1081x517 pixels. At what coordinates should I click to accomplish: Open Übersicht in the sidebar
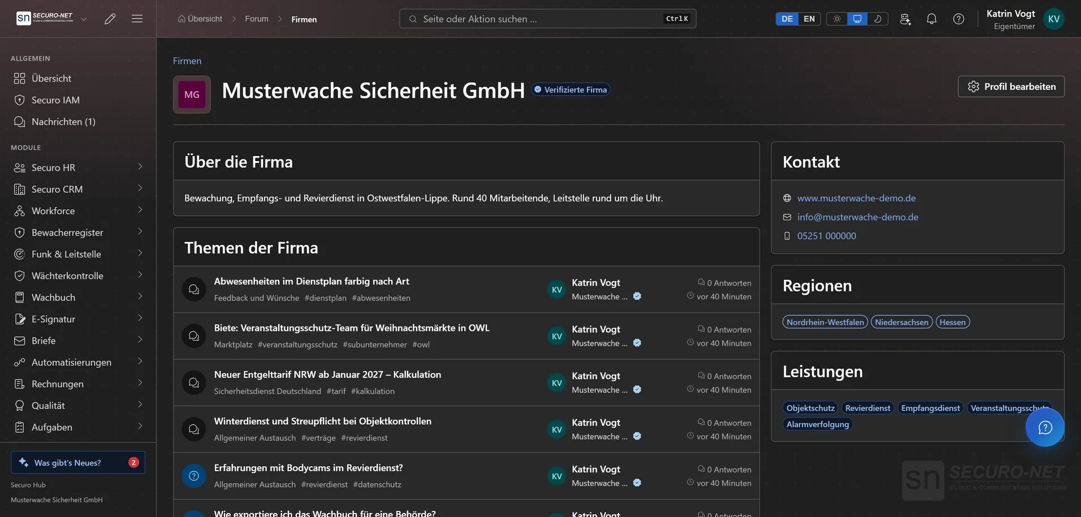pos(78,78)
